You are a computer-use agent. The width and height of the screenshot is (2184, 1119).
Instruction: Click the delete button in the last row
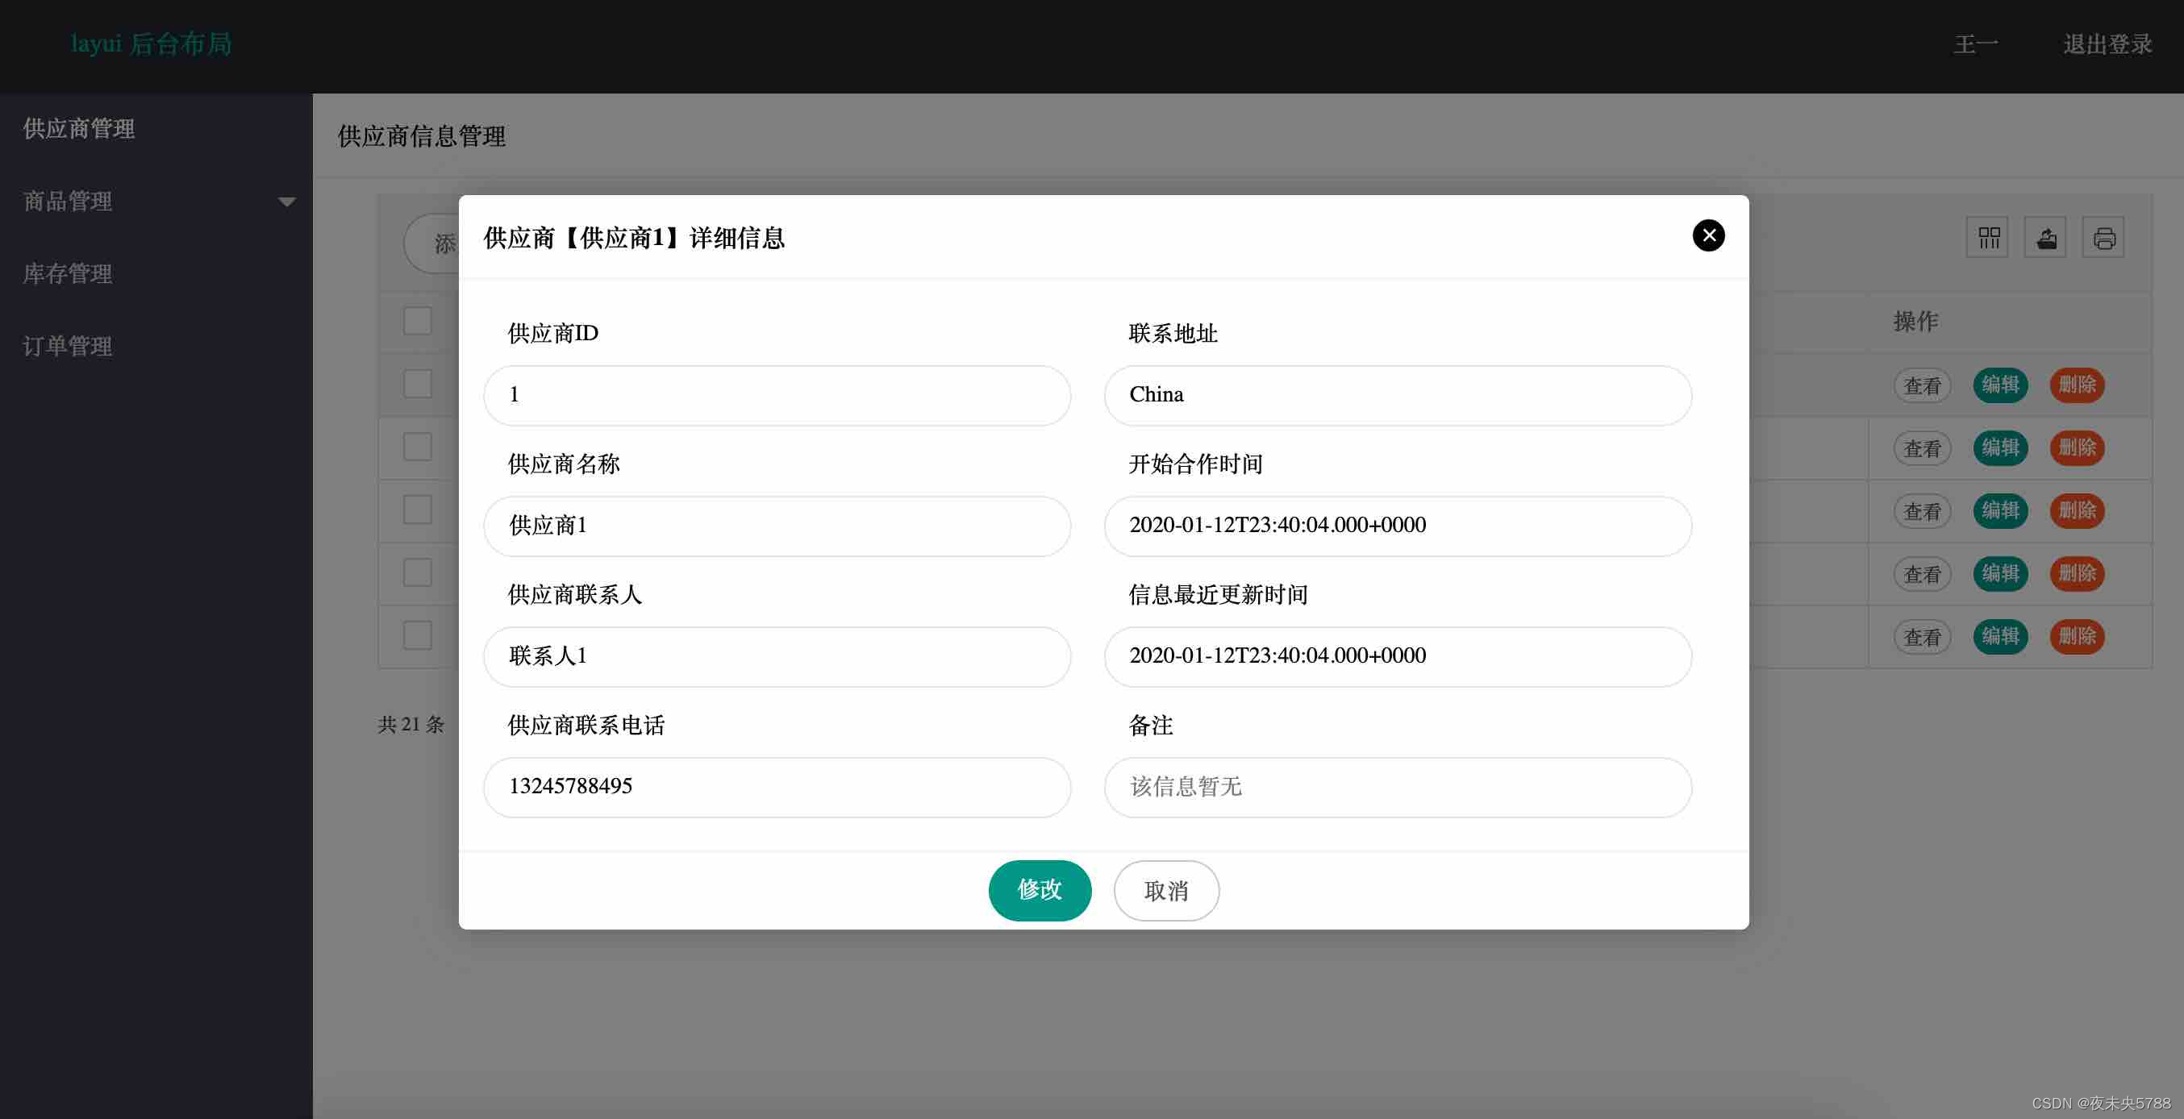[2078, 637]
